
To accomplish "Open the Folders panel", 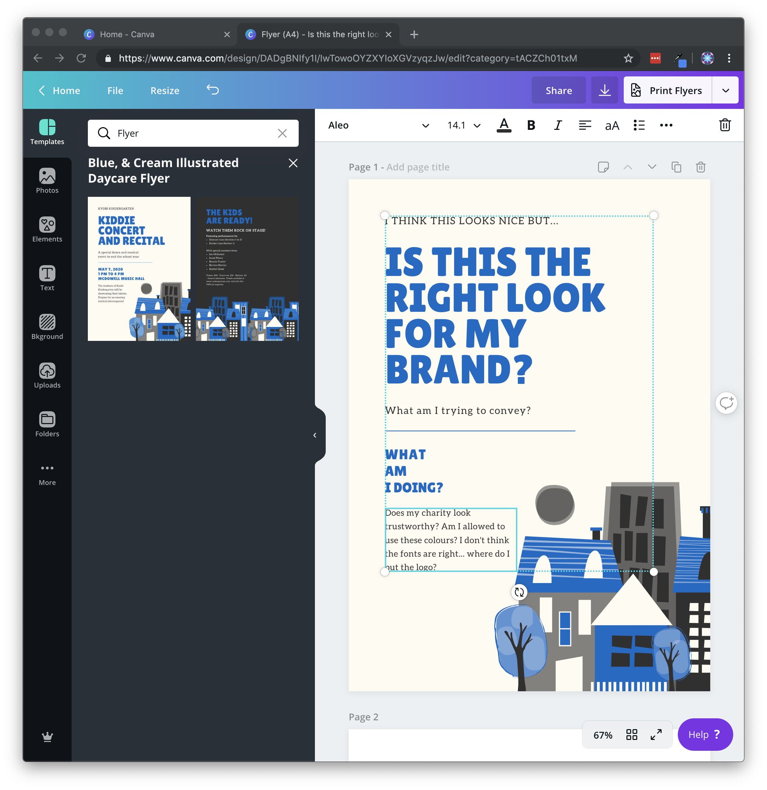I will point(47,425).
